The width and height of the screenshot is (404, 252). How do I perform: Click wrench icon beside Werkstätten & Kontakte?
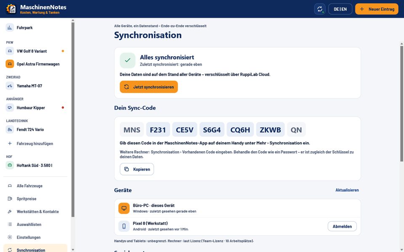pos(10,212)
